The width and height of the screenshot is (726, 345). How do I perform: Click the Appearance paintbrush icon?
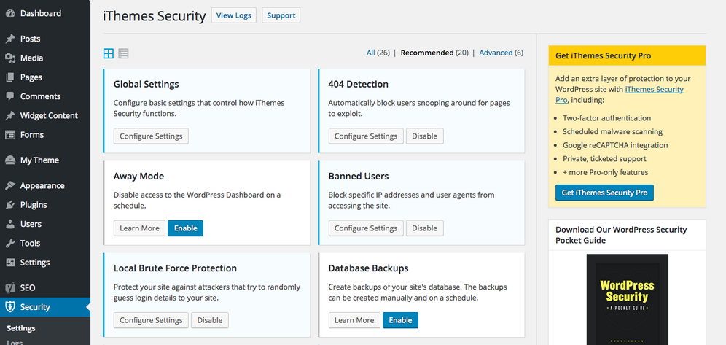pyautogui.click(x=10, y=186)
